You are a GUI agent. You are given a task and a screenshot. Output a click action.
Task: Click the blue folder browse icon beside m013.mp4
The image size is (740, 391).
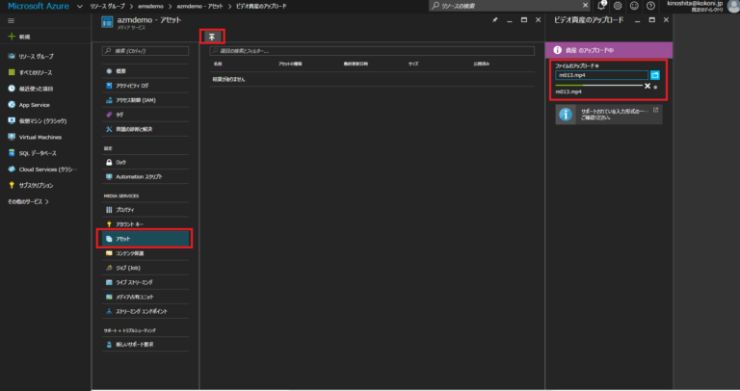point(654,75)
